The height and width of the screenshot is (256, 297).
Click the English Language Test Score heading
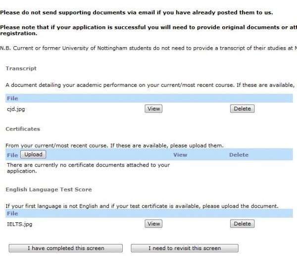(x=49, y=190)
